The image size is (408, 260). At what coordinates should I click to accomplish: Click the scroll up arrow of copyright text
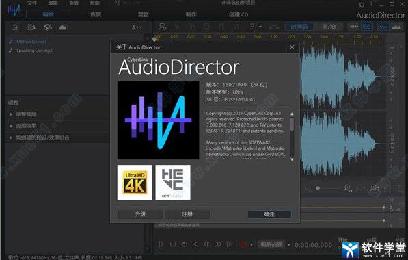click(292, 114)
